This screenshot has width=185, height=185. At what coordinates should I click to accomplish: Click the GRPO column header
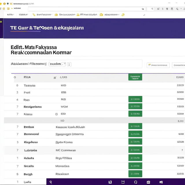64,77
